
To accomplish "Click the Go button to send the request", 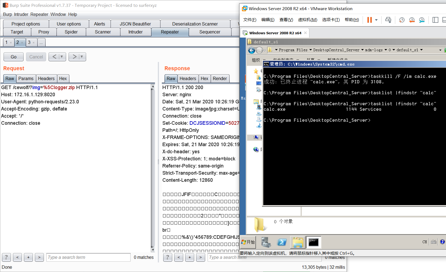I will 13,57.
